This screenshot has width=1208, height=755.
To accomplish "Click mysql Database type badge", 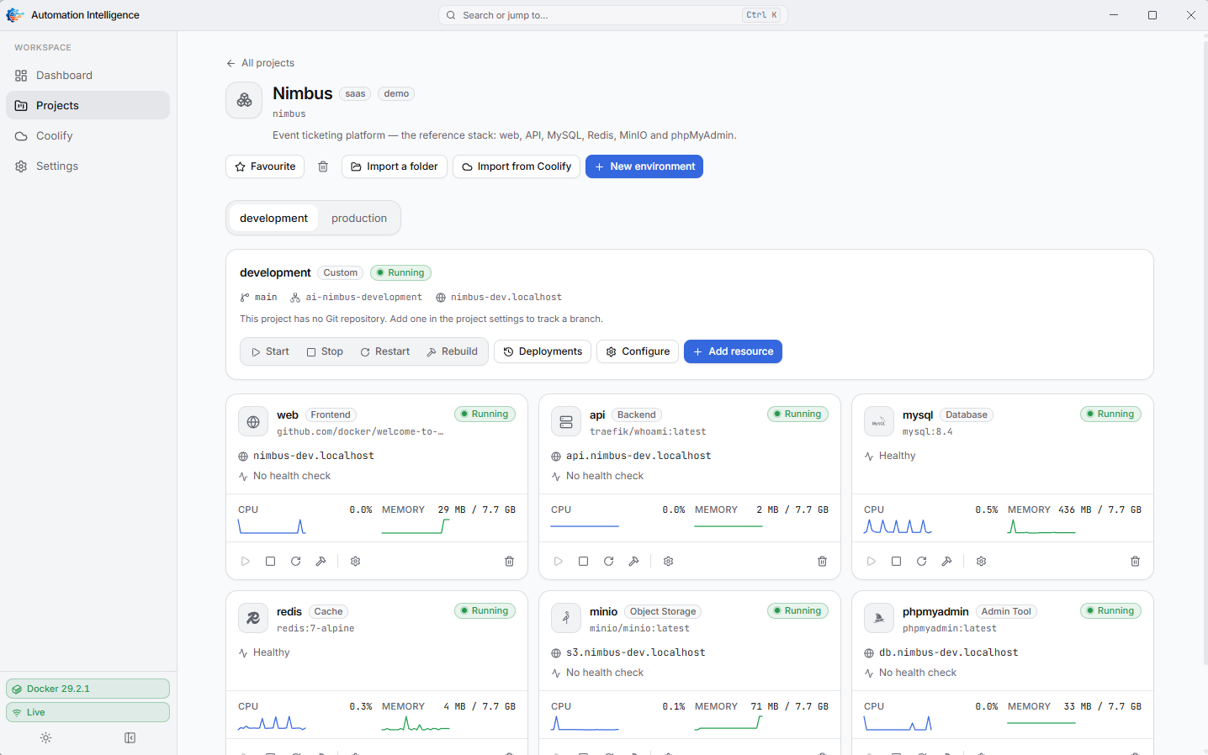I will pos(967,414).
